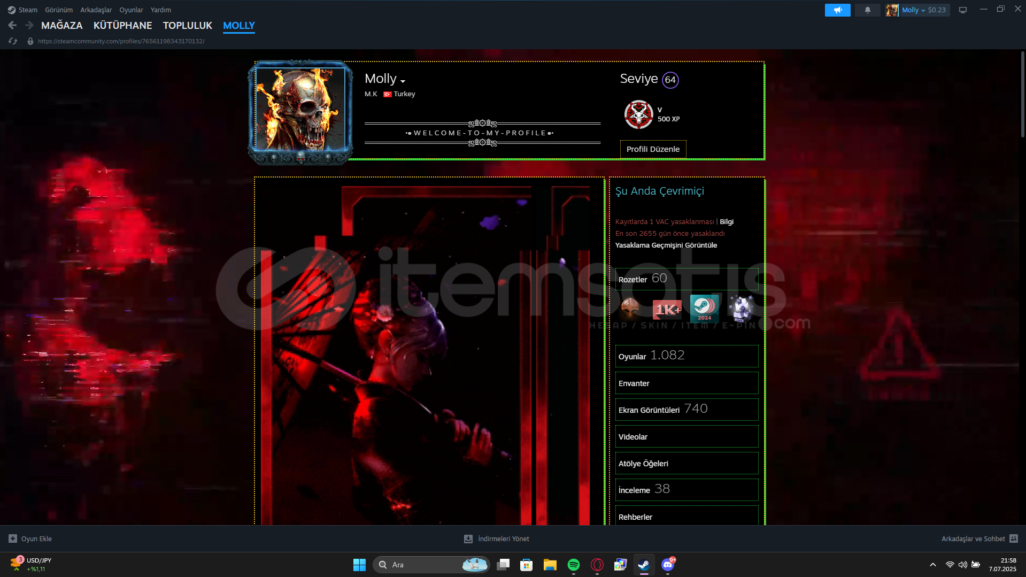
Task: Click the Wi-Fi tray icon
Action: (950, 565)
